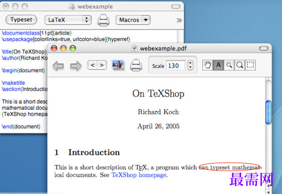The image size is (282, 194).
Task: Click the author name Richard Koch in PDF
Action: pos(158,112)
